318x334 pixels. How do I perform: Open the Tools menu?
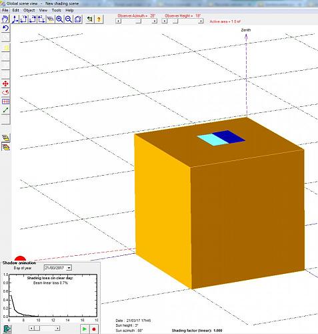(57, 10)
